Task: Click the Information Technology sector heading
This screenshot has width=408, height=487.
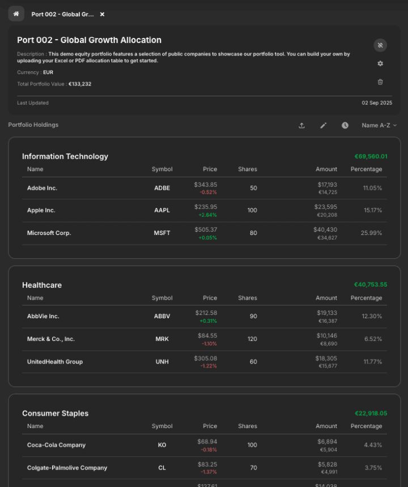Action: pos(65,156)
